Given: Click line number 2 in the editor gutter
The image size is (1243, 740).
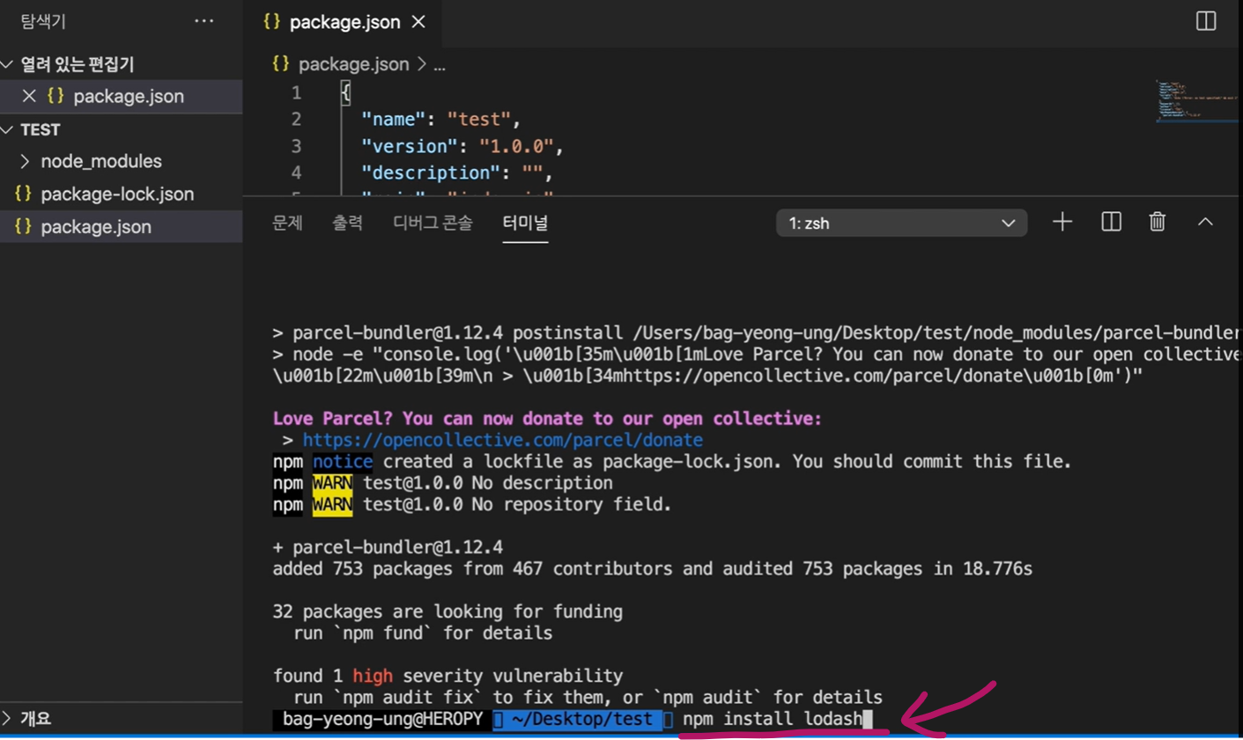Looking at the screenshot, I should point(296,119).
